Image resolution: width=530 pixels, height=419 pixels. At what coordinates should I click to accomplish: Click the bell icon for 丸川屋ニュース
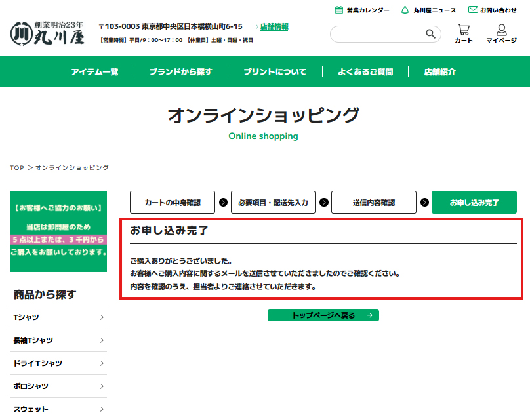click(405, 10)
